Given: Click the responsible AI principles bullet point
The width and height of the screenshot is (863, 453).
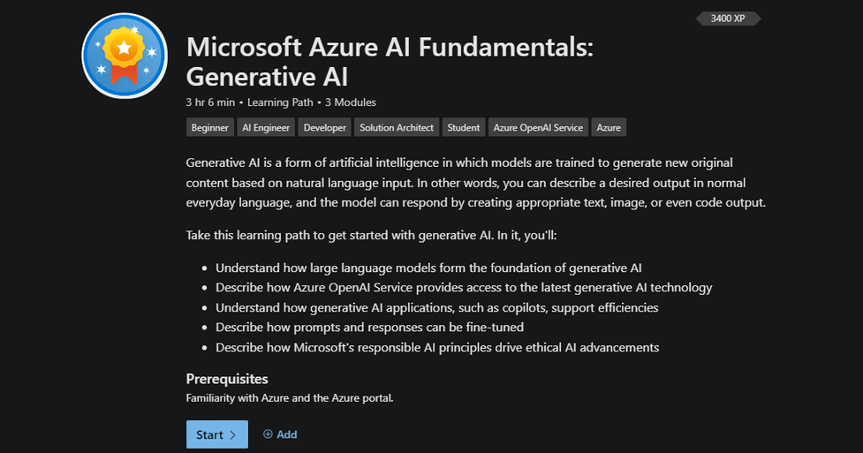Looking at the screenshot, I should tap(437, 347).
